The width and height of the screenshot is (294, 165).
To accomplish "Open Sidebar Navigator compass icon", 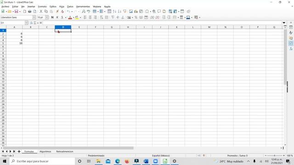I will [291, 44].
